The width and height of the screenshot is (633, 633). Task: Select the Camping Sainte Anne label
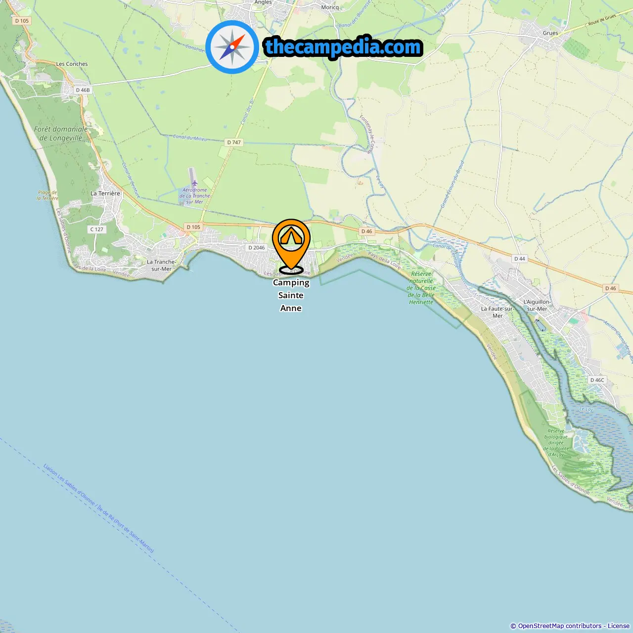tap(291, 295)
